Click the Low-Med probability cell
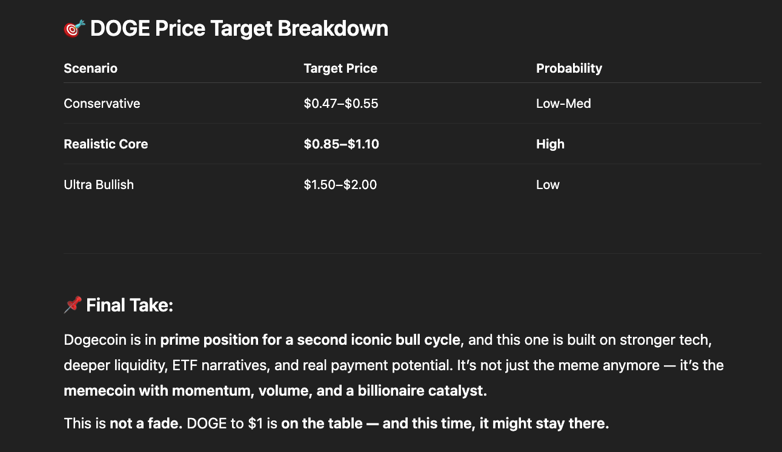 (x=563, y=104)
